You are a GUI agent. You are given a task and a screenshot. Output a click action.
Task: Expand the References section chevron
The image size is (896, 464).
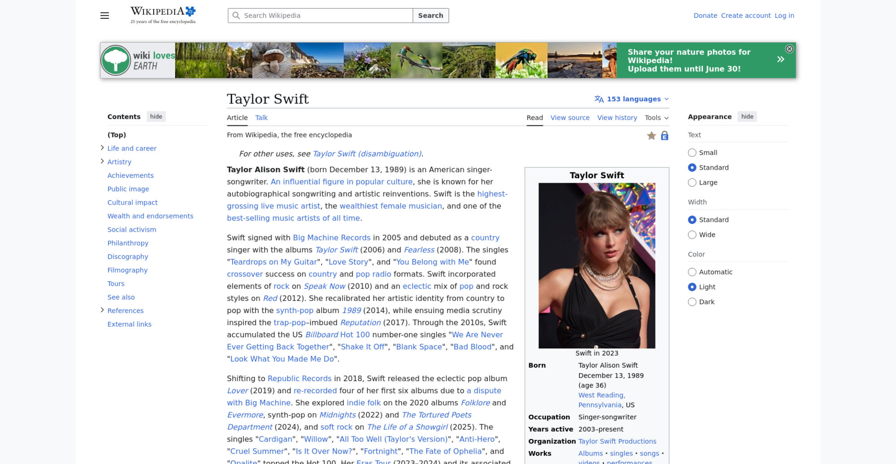click(x=102, y=310)
